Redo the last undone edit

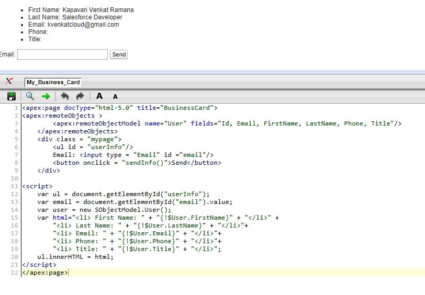[x=80, y=96]
